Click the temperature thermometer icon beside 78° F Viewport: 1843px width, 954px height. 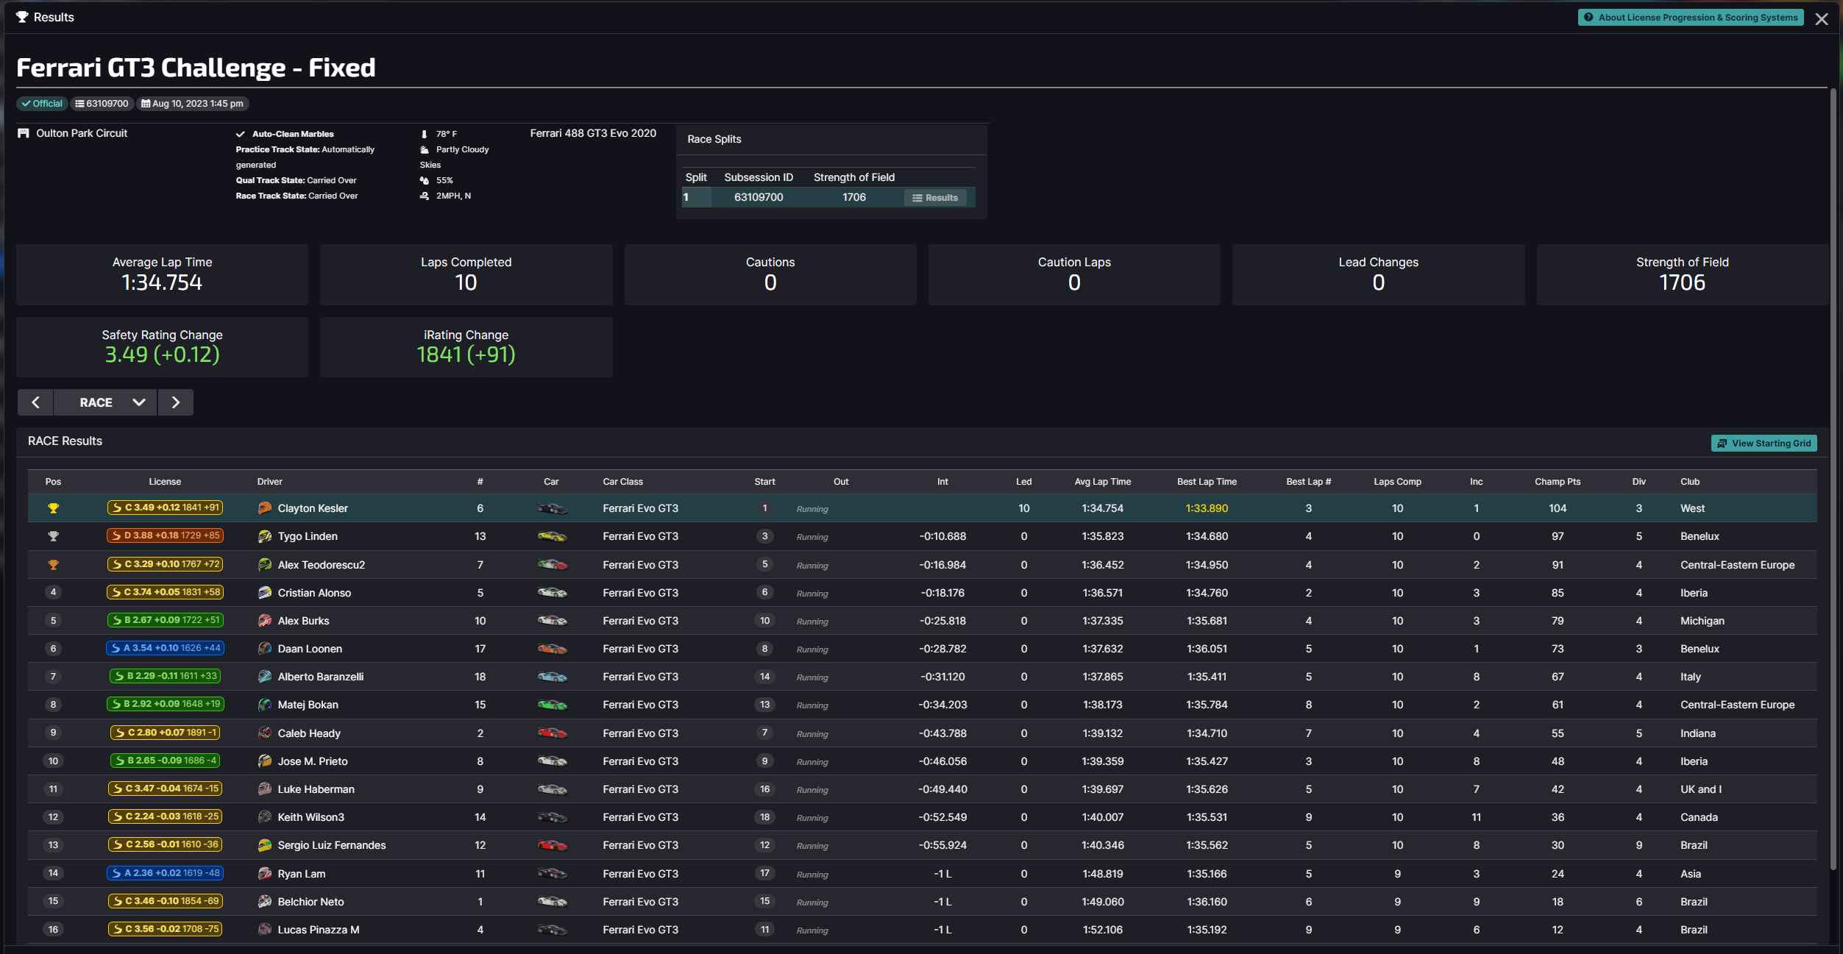coord(424,134)
